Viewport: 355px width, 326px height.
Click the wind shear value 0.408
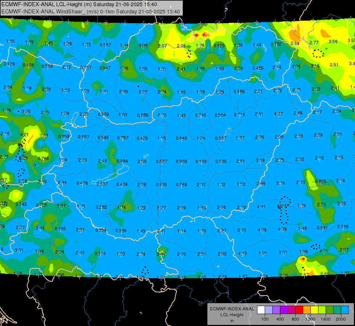coord(122,184)
